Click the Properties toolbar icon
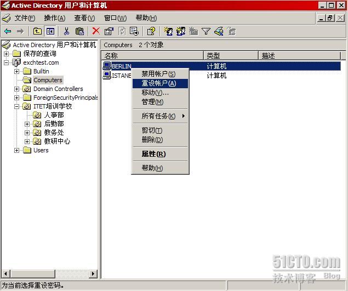The width and height of the screenshot is (348, 291). [109, 31]
